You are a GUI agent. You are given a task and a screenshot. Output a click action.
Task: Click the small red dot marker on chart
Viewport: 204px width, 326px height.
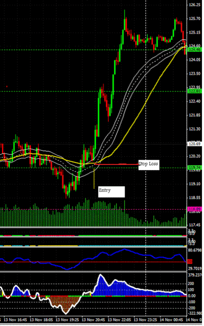tap(7, 86)
